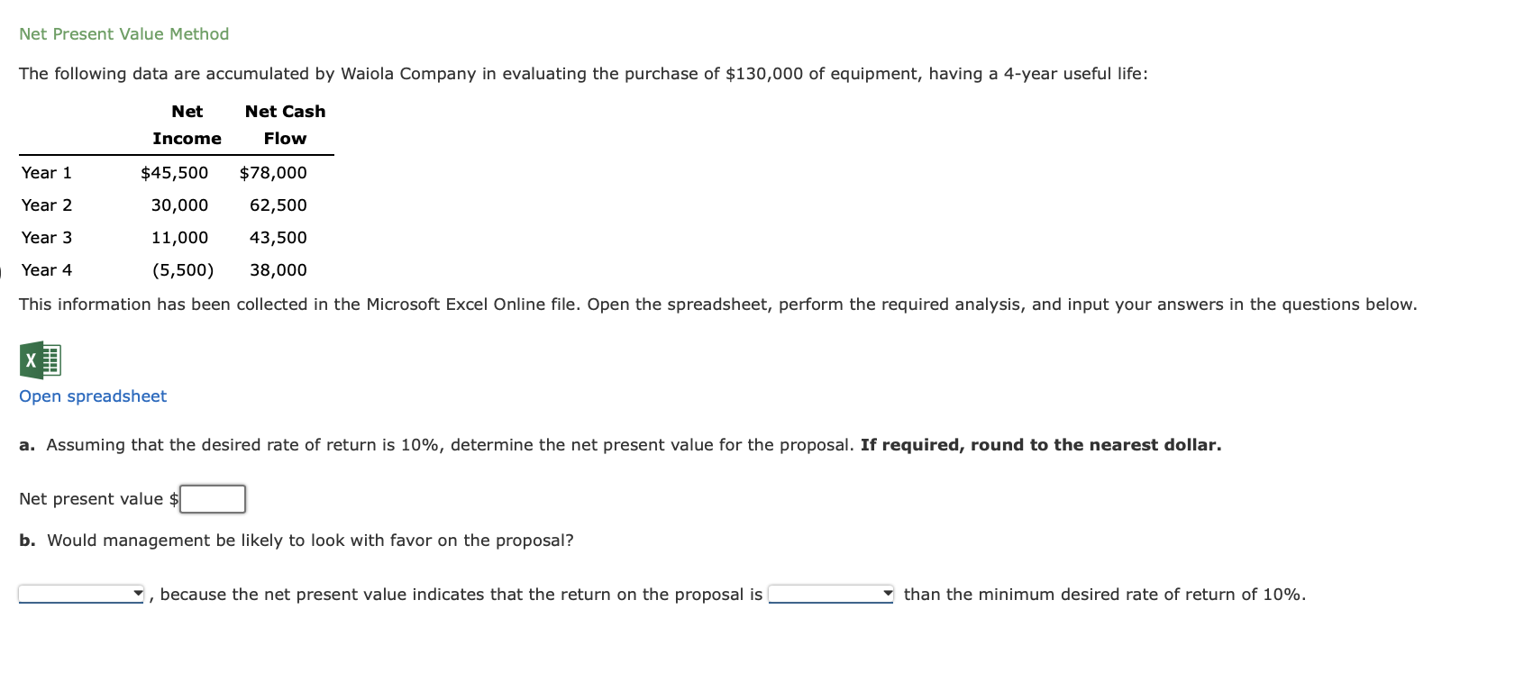This screenshot has width=1515, height=682.
Task: Click the blue 'Open spreadsheet' hyperlink text
Action: (91, 396)
